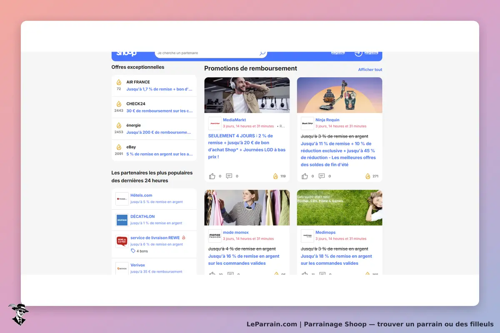Viewport: 500px width, 333px height.
Task: Open 'service de livraison REWE' link
Action: point(155,238)
